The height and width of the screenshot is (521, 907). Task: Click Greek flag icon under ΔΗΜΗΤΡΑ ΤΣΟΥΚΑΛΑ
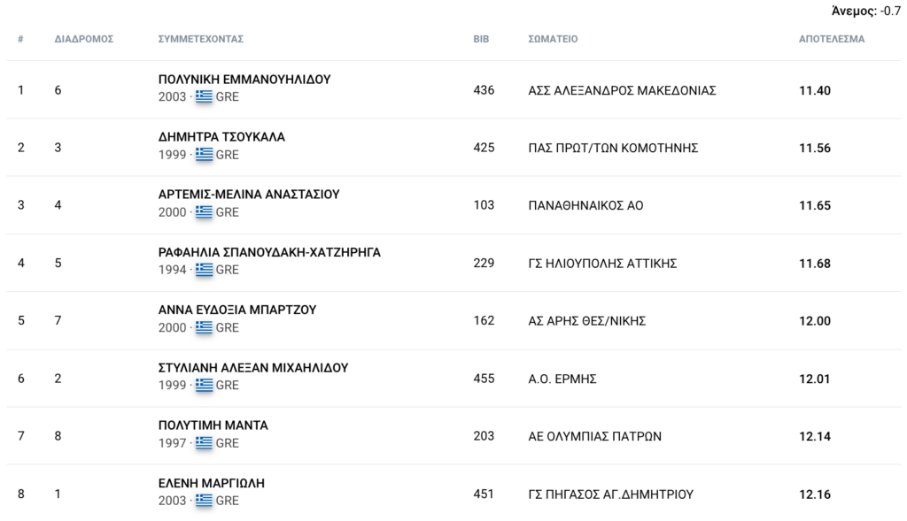tap(204, 154)
